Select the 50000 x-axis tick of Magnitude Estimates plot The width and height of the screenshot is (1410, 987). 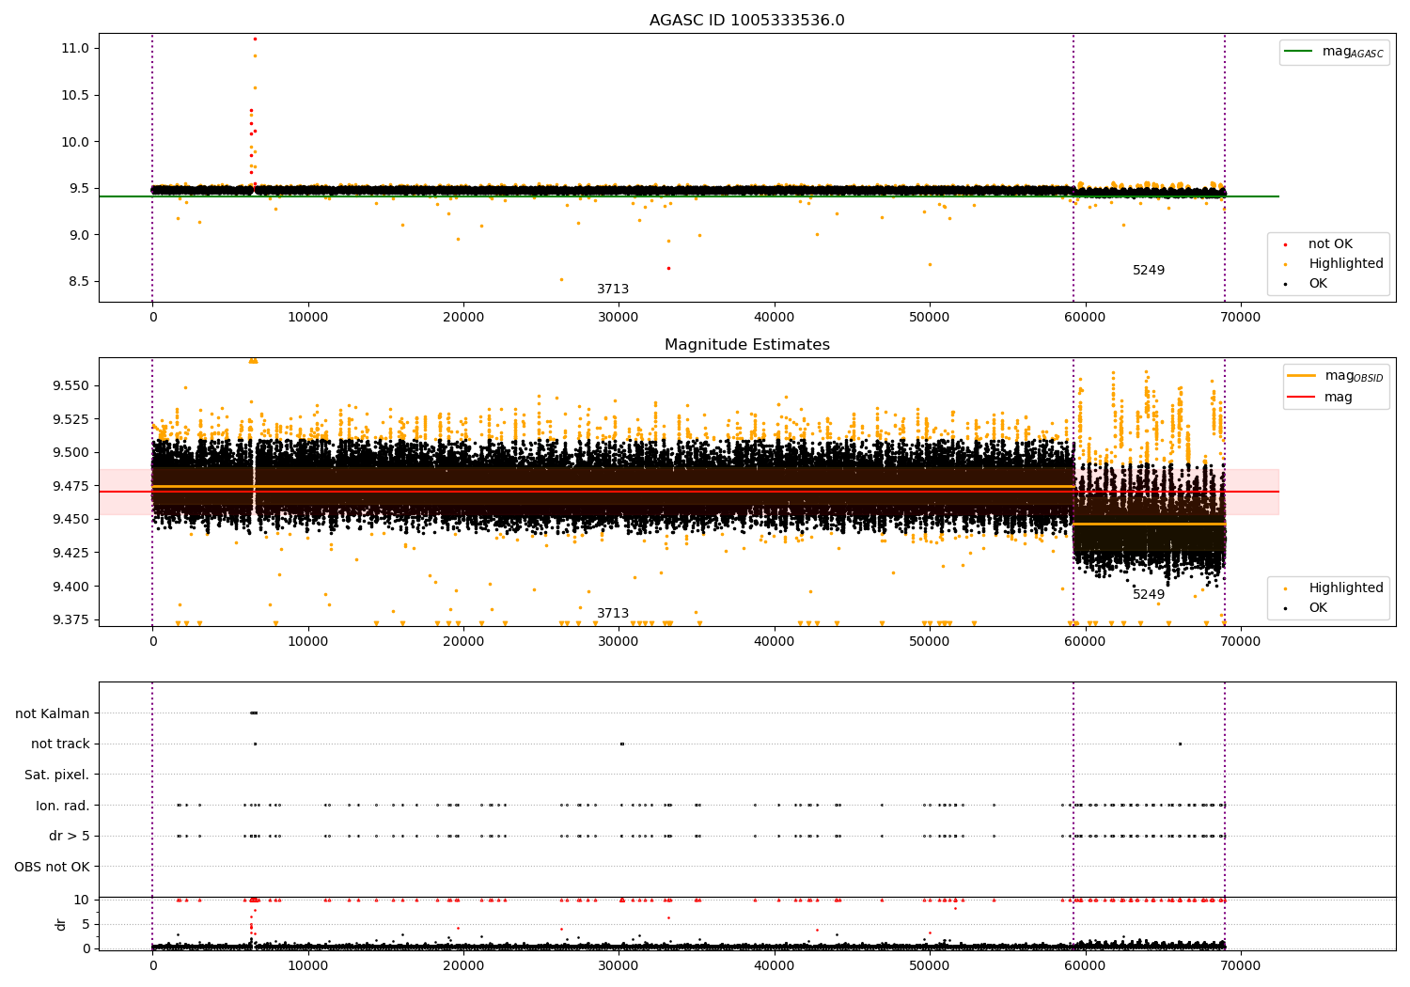coord(930,642)
